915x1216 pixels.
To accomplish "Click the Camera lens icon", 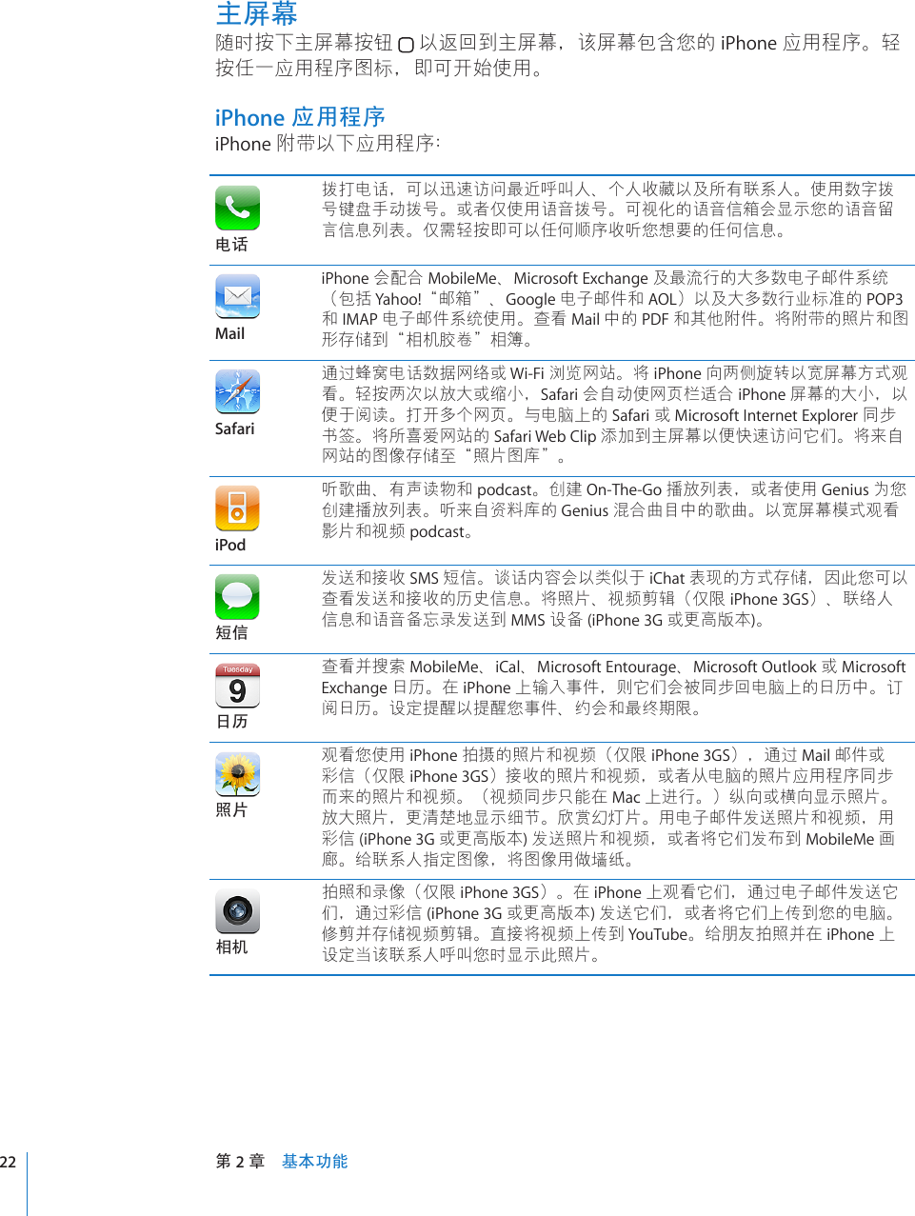I will (x=237, y=911).
